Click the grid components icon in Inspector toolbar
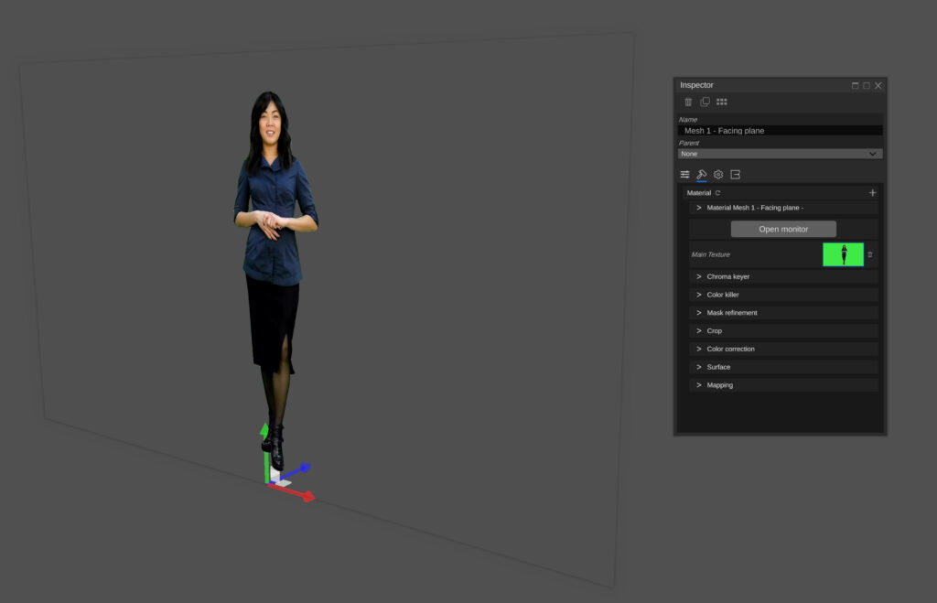Viewport: 937px width, 603px height. click(721, 102)
